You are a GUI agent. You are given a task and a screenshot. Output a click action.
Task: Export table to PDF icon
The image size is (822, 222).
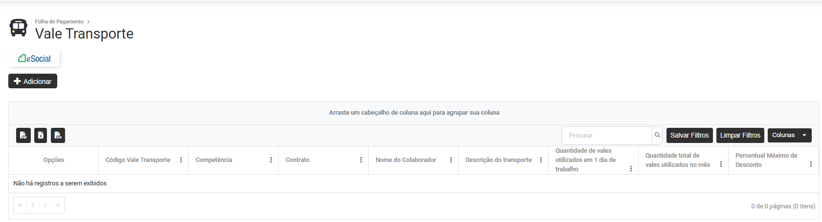[23, 135]
